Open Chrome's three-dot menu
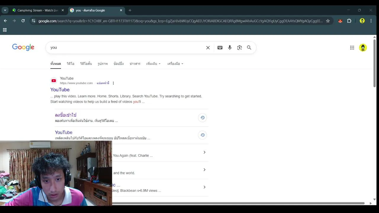The height and width of the screenshot is (213, 379). 371,21
